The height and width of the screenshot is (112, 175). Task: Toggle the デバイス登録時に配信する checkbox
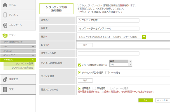click(80, 65)
